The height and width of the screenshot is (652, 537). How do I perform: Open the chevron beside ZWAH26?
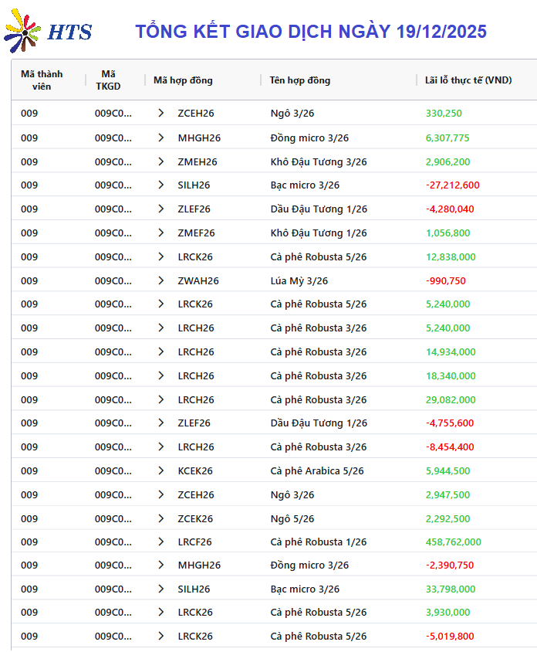pyautogui.click(x=161, y=280)
